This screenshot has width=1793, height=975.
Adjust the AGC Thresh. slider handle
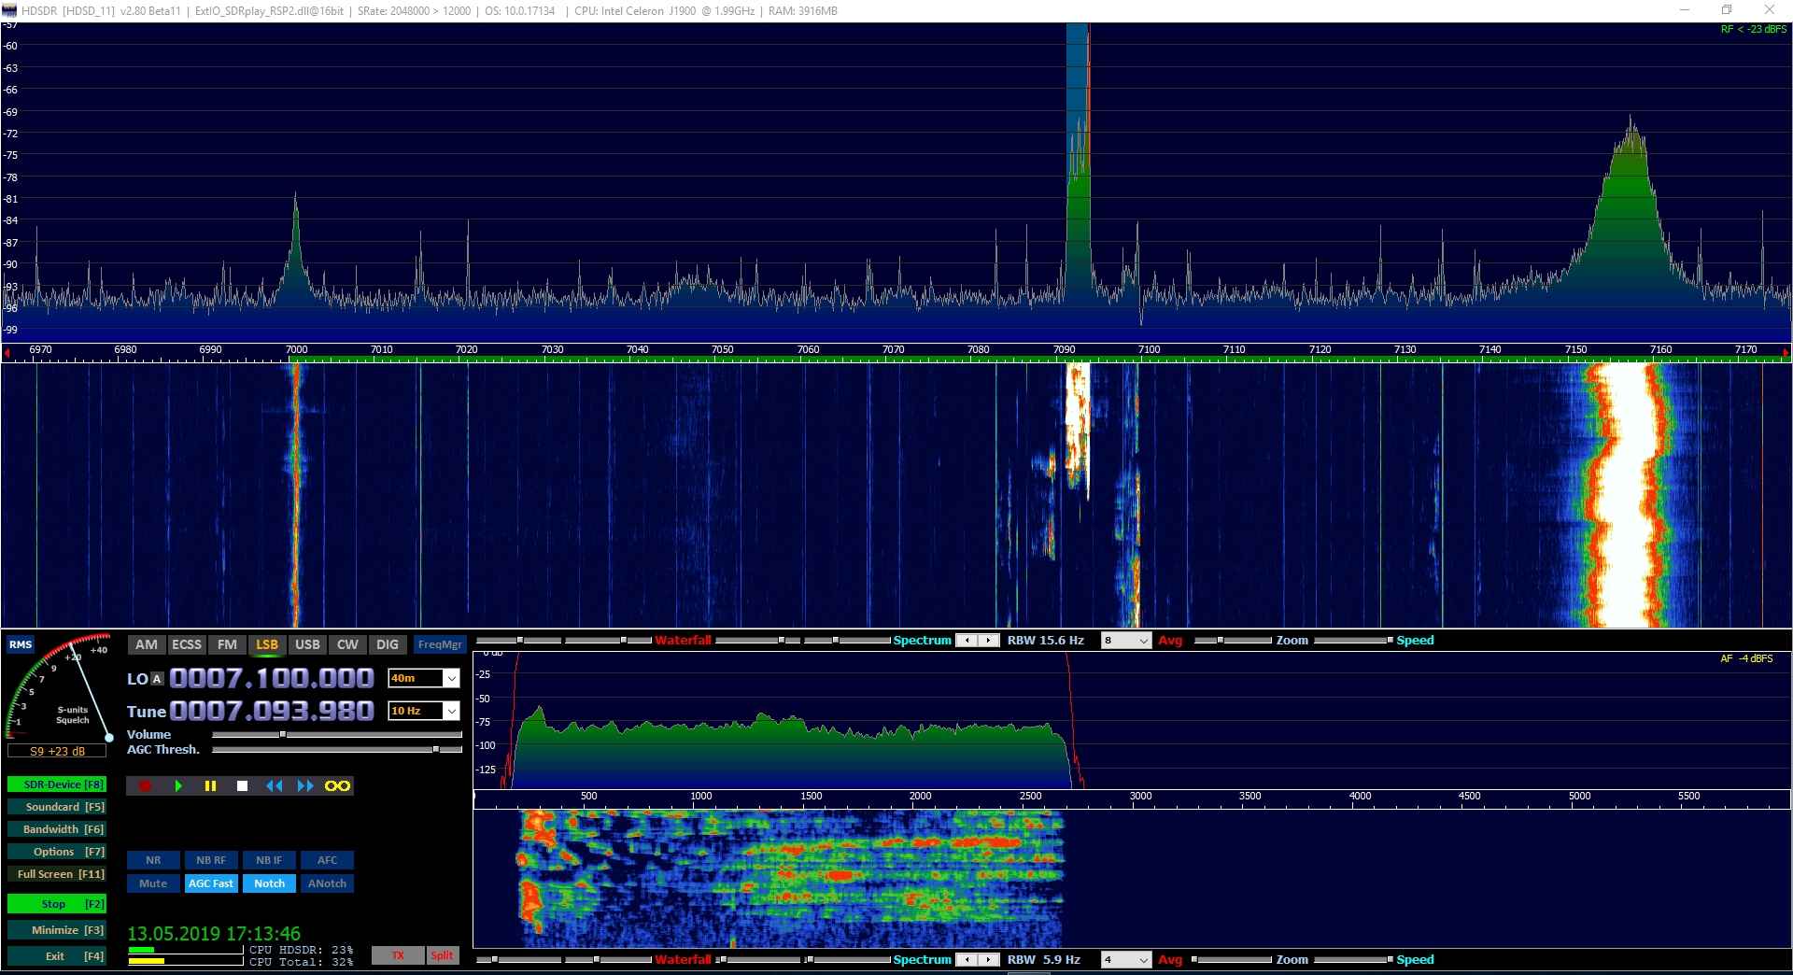coord(436,749)
